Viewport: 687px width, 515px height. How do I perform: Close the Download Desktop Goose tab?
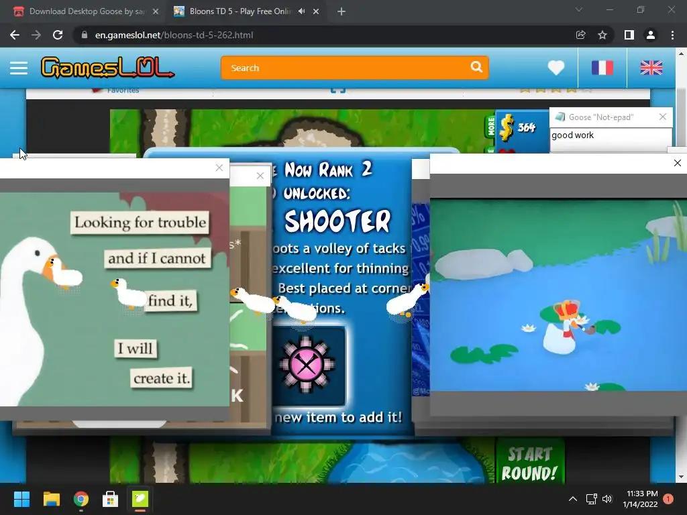coord(156,11)
